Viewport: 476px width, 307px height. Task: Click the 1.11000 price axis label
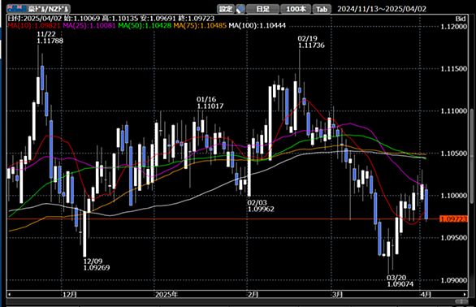coord(454,111)
